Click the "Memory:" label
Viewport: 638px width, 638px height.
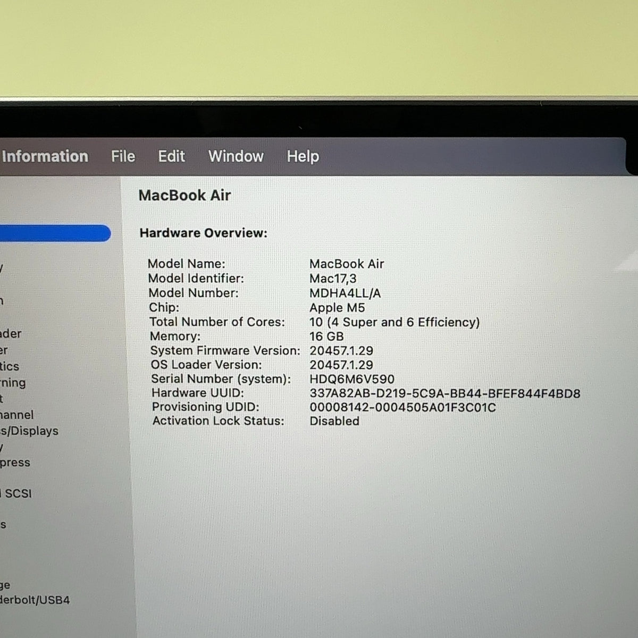tap(175, 336)
